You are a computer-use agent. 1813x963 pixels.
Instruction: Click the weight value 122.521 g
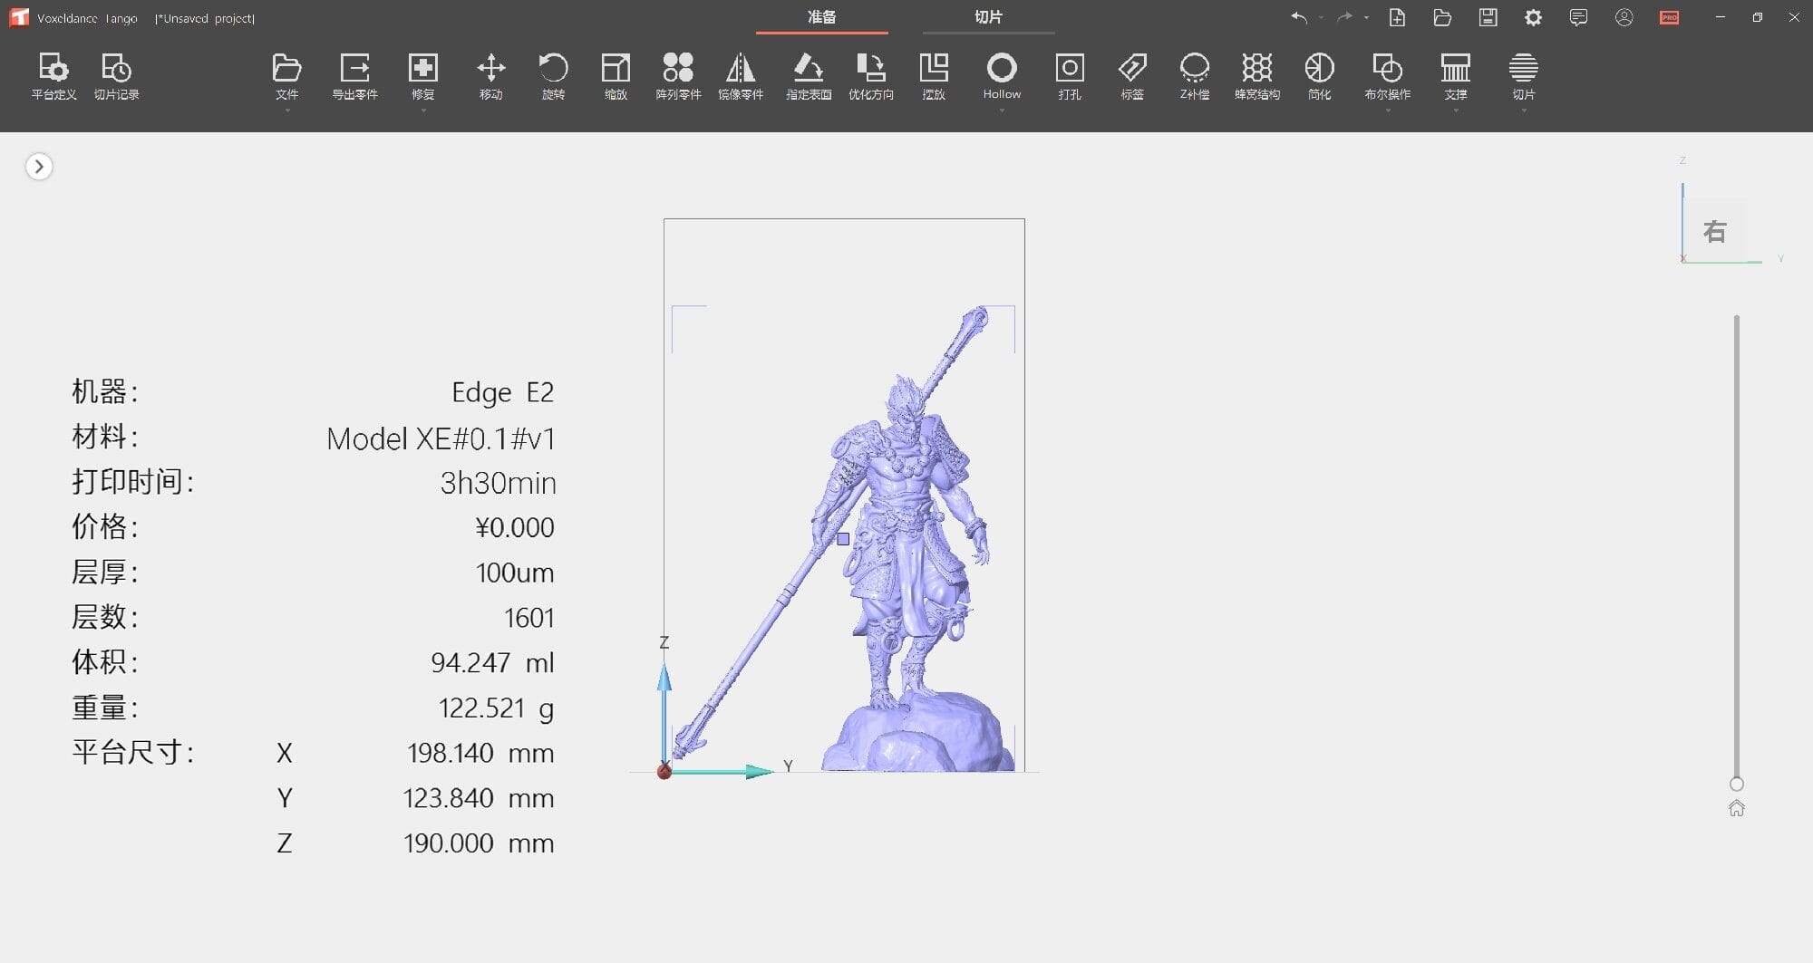tap(496, 708)
